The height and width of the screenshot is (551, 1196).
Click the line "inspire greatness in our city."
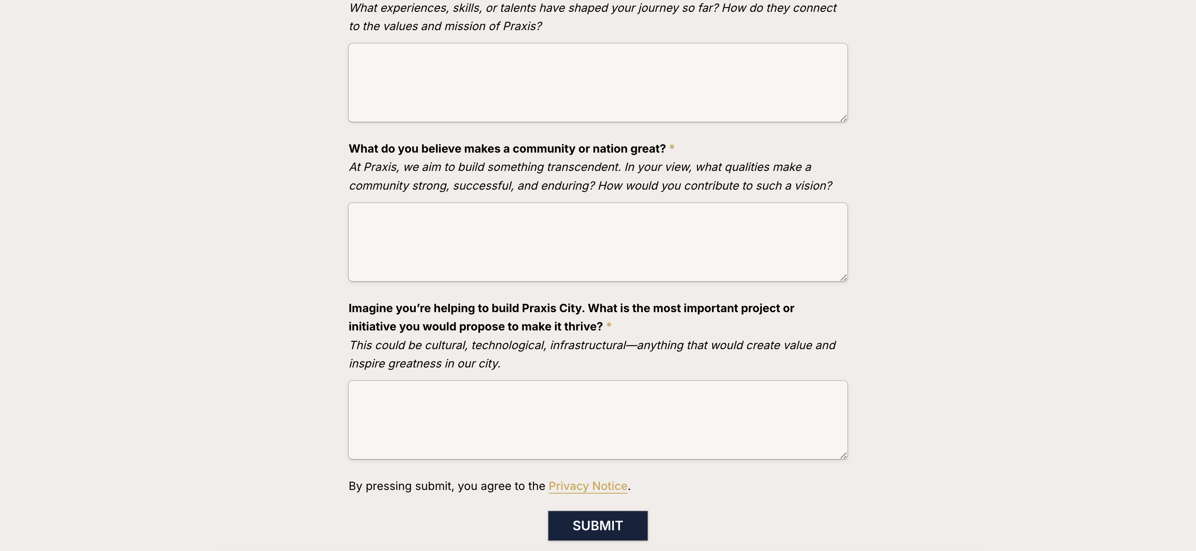pyautogui.click(x=424, y=364)
